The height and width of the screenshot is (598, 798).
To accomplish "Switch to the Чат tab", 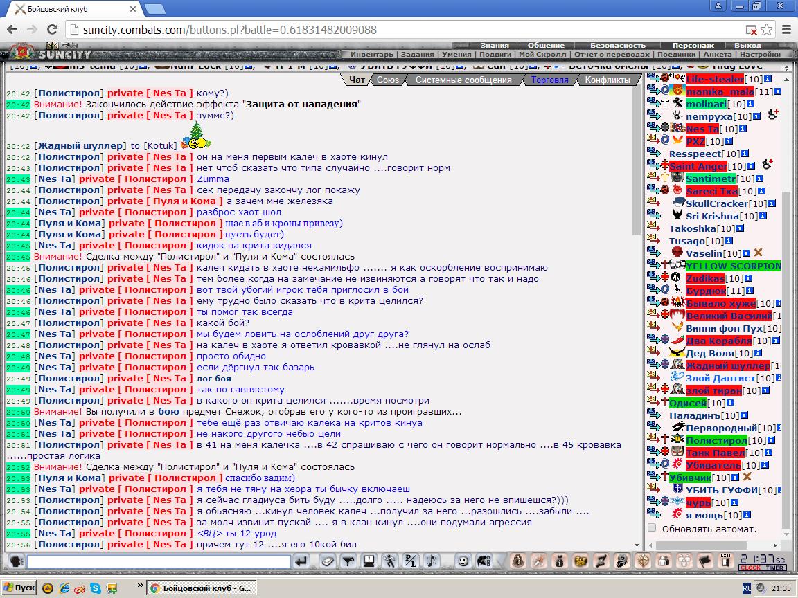I will tap(357, 80).
